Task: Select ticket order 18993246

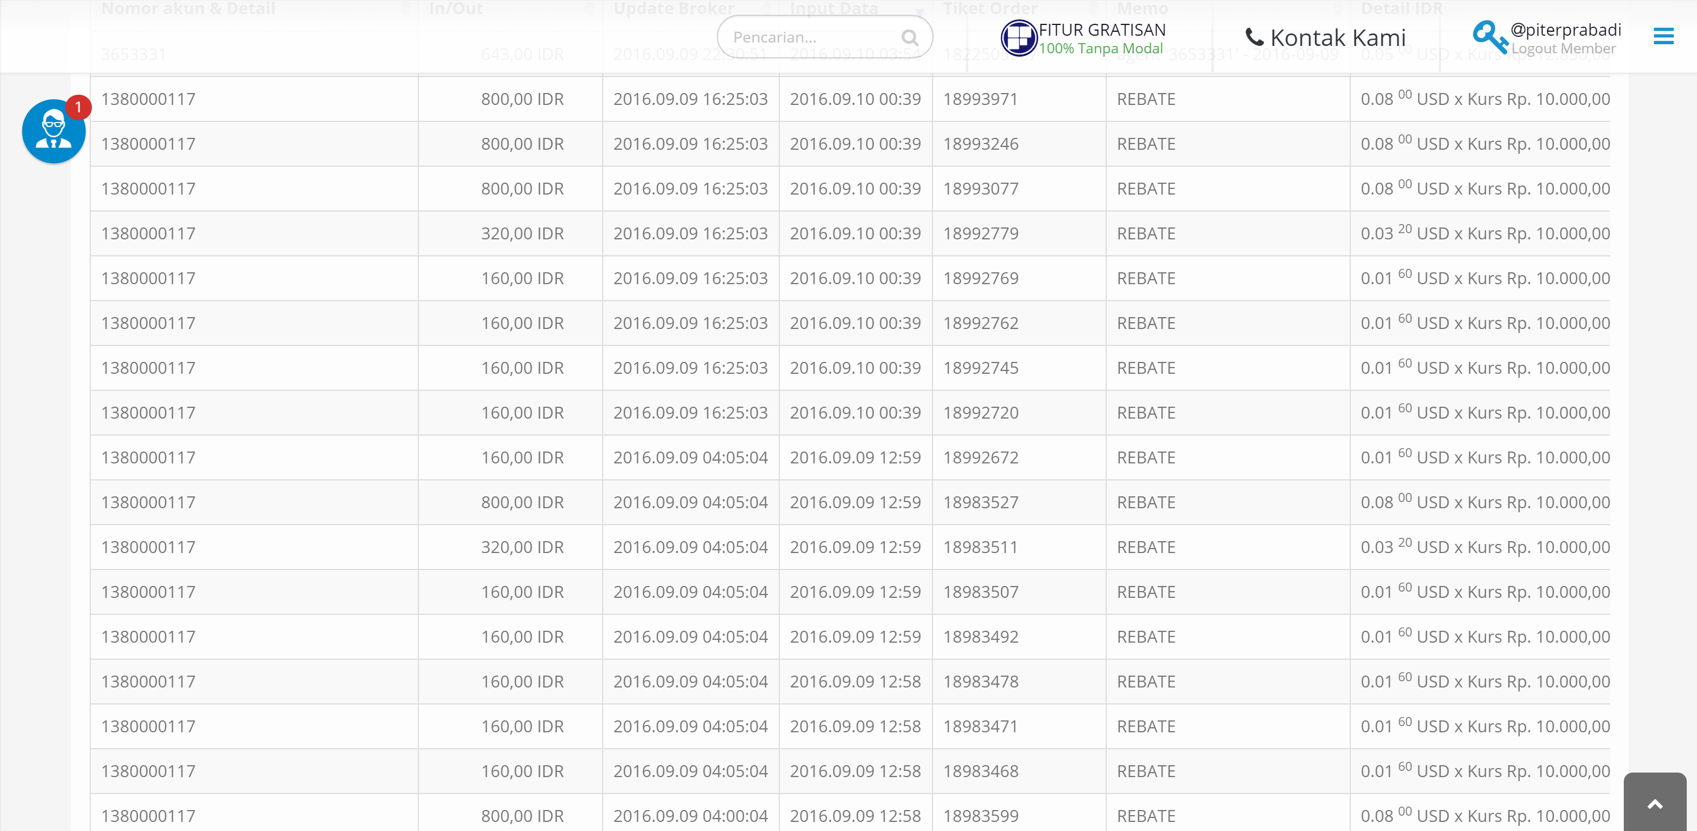Action: pos(980,144)
